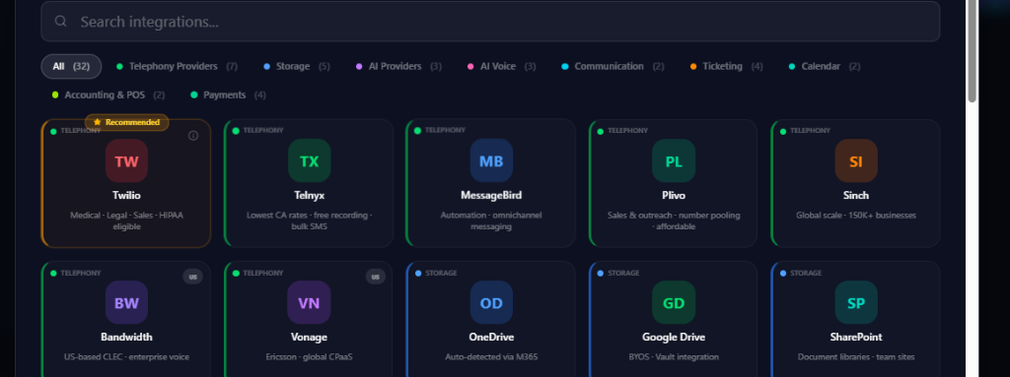
Task: Filter by Communication category
Action: [x=613, y=66]
